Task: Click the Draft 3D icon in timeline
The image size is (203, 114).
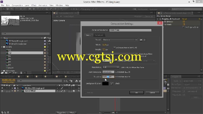Action: click(71, 81)
